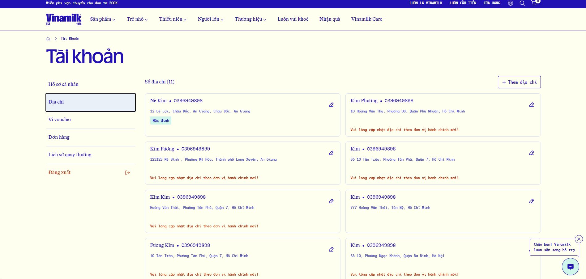Click the Vinamilk logo

point(64,19)
